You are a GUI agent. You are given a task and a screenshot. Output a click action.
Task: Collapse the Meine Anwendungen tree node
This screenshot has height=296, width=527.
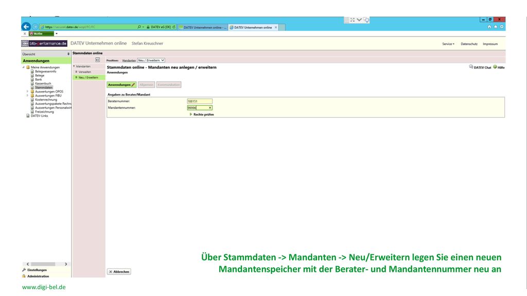pos(24,67)
